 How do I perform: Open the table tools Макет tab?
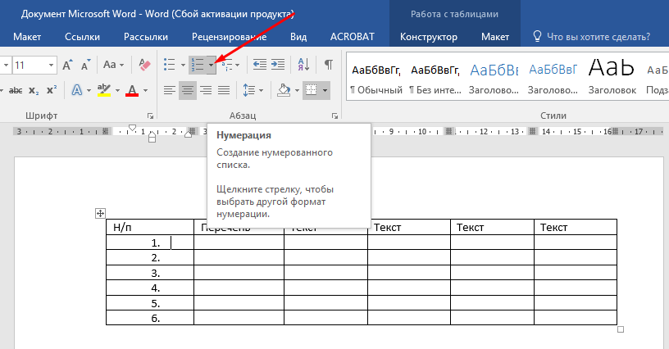(x=495, y=37)
